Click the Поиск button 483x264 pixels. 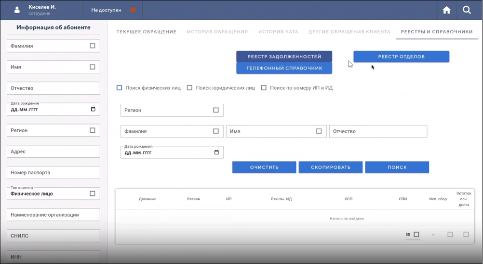(397, 167)
